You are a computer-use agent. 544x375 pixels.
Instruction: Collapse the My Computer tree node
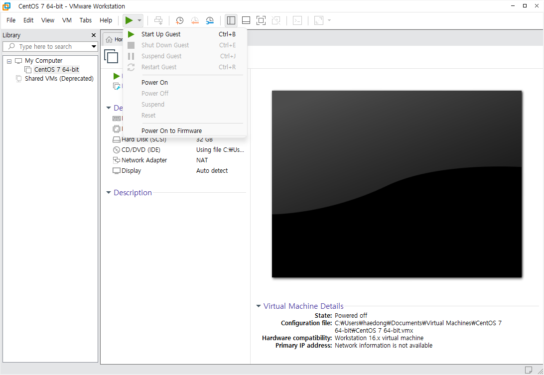point(9,61)
